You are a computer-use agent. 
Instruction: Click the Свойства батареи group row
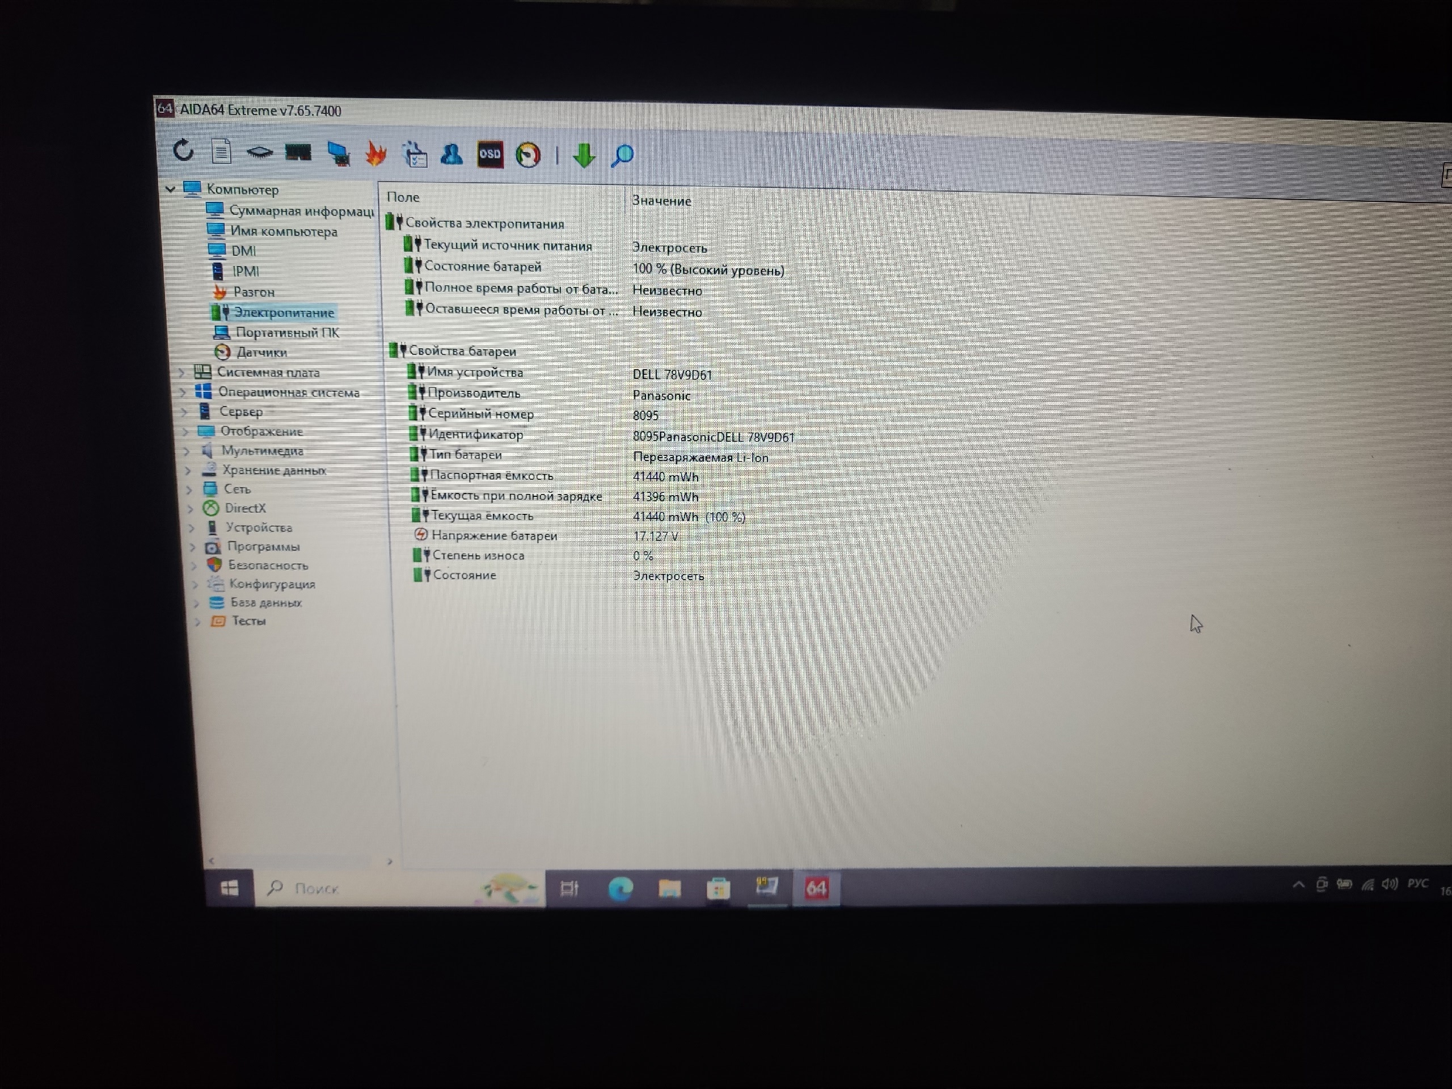[453, 351]
